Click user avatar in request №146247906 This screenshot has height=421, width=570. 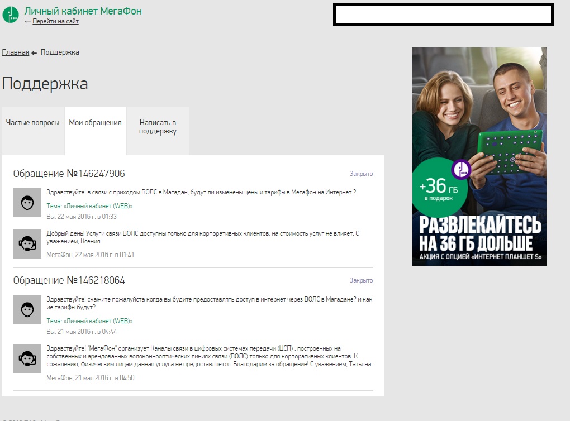tap(27, 202)
